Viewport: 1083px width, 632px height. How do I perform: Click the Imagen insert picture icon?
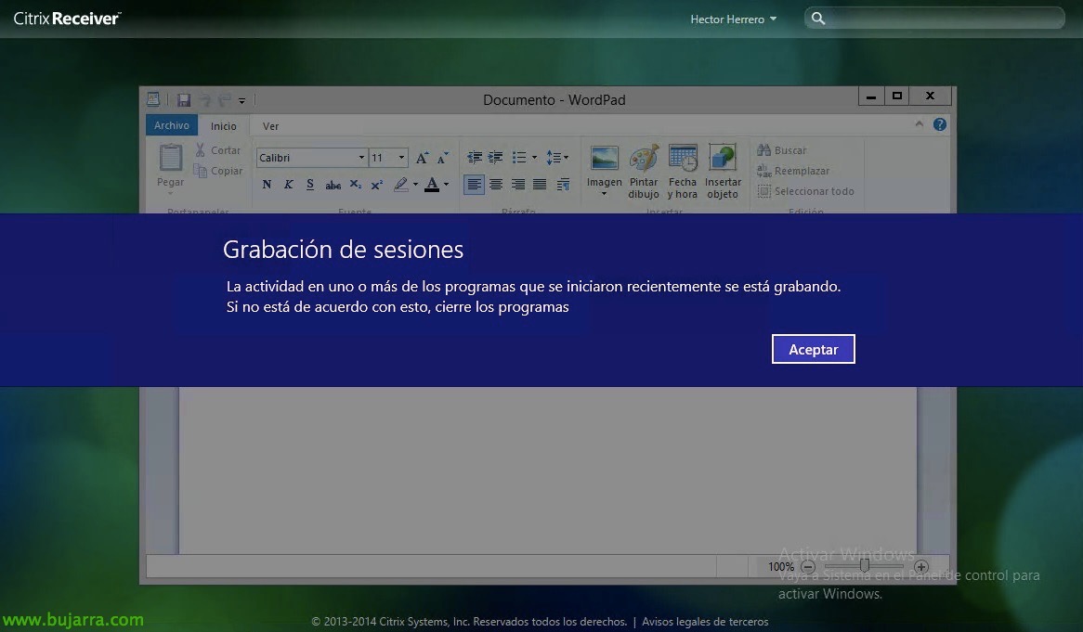tap(605, 159)
